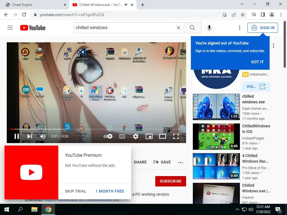Open File Explorer from taskbar
Image resolution: width=287 pixels, height=215 pixels.
coord(34,209)
